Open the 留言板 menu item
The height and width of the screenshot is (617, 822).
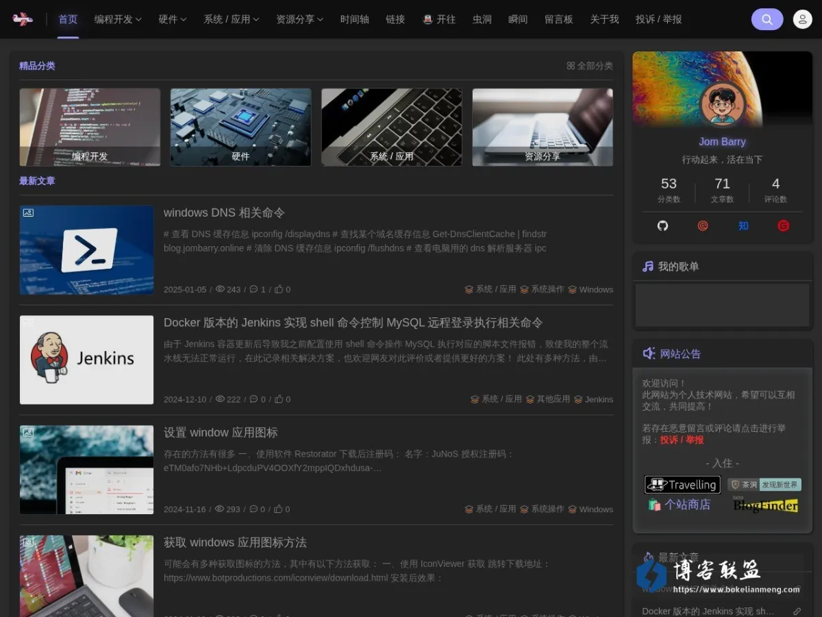[559, 19]
